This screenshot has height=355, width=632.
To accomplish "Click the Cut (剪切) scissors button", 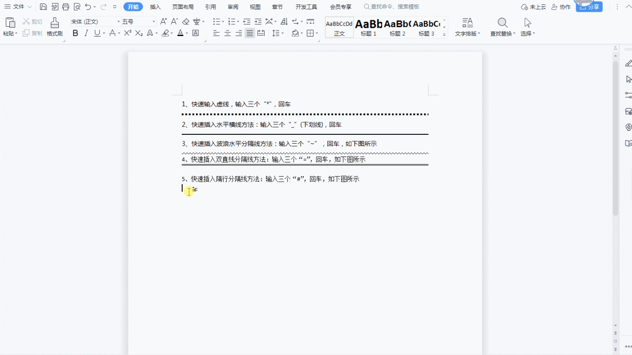I will pyautogui.click(x=33, y=22).
